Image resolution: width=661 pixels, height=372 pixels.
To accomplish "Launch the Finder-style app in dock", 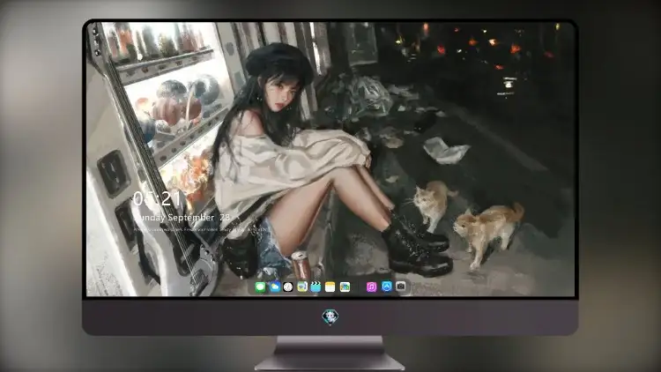I will 302,286.
